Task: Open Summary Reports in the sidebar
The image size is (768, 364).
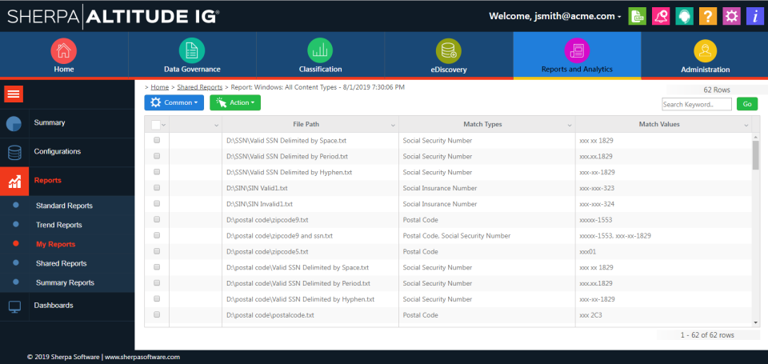Action: pos(65,282)
